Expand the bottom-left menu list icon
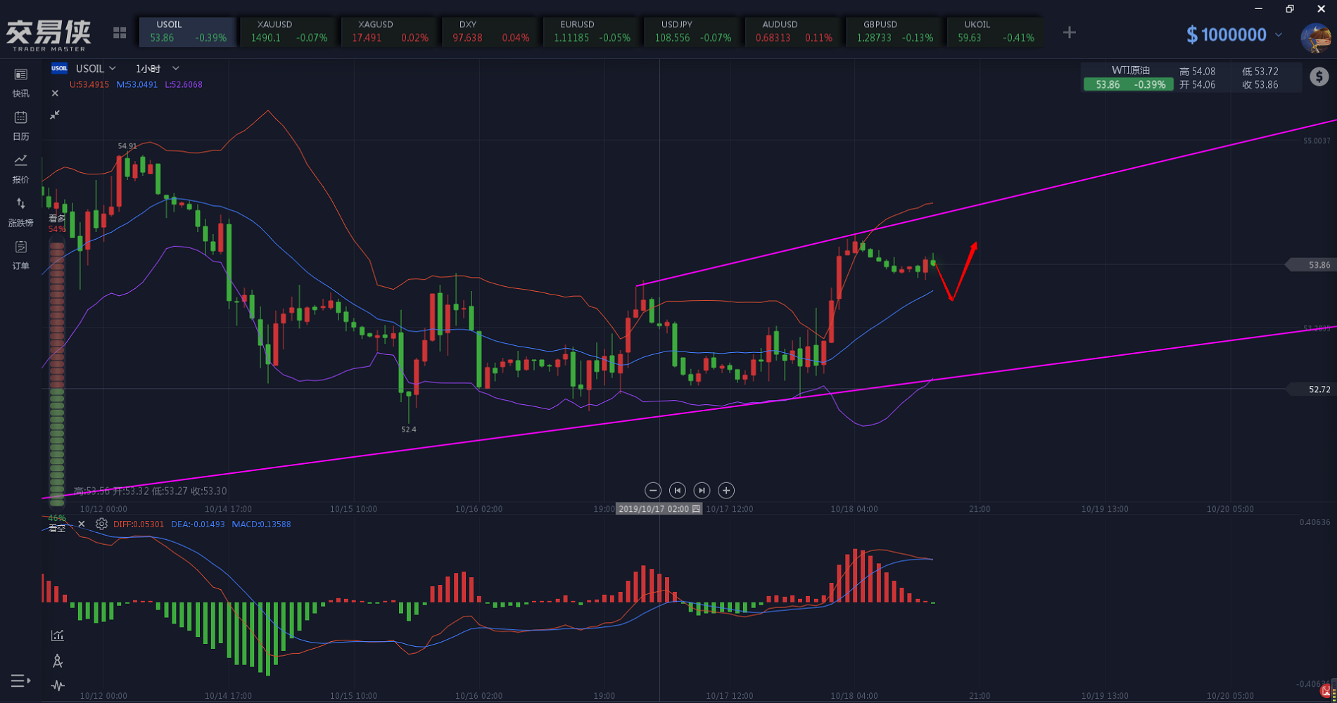The image size is (1337, 703). coord(20,681)
